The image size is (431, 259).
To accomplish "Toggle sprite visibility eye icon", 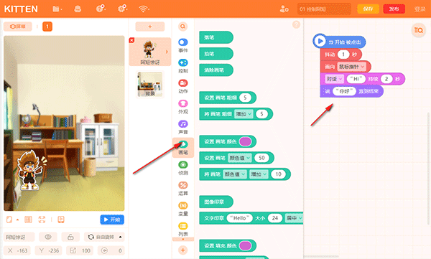I will pyautogui.click(x=48, y=237).
